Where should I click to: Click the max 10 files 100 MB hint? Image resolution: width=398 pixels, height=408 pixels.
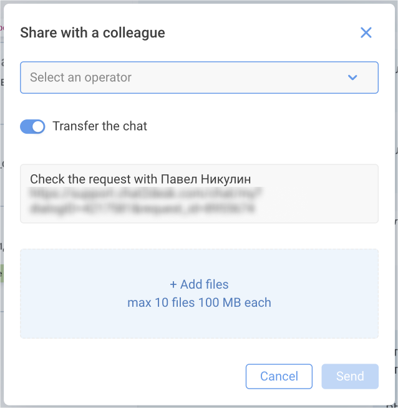pyautogui.click(x=200, y=303)
